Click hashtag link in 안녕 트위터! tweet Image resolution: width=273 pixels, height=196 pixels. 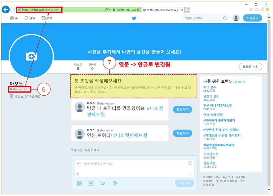click(130, 135)
